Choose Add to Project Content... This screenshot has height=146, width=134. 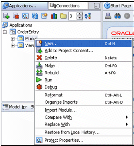tap(84, 51)
